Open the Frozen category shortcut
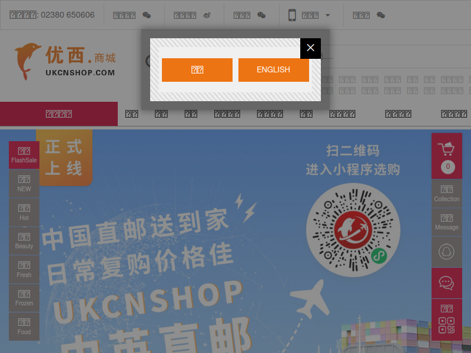Screen dimensions: 471x353 click(24, 298)
